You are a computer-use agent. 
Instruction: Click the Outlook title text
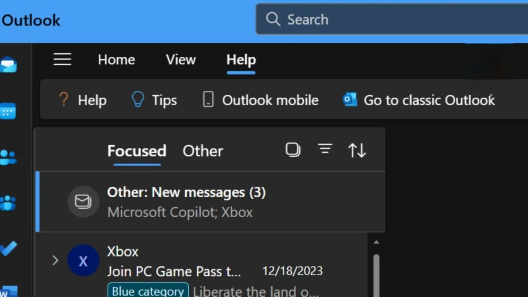31,20
